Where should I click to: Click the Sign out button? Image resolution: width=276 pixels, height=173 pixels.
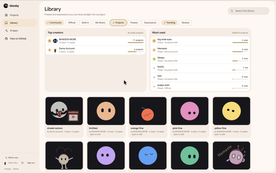tap(31, 163)
